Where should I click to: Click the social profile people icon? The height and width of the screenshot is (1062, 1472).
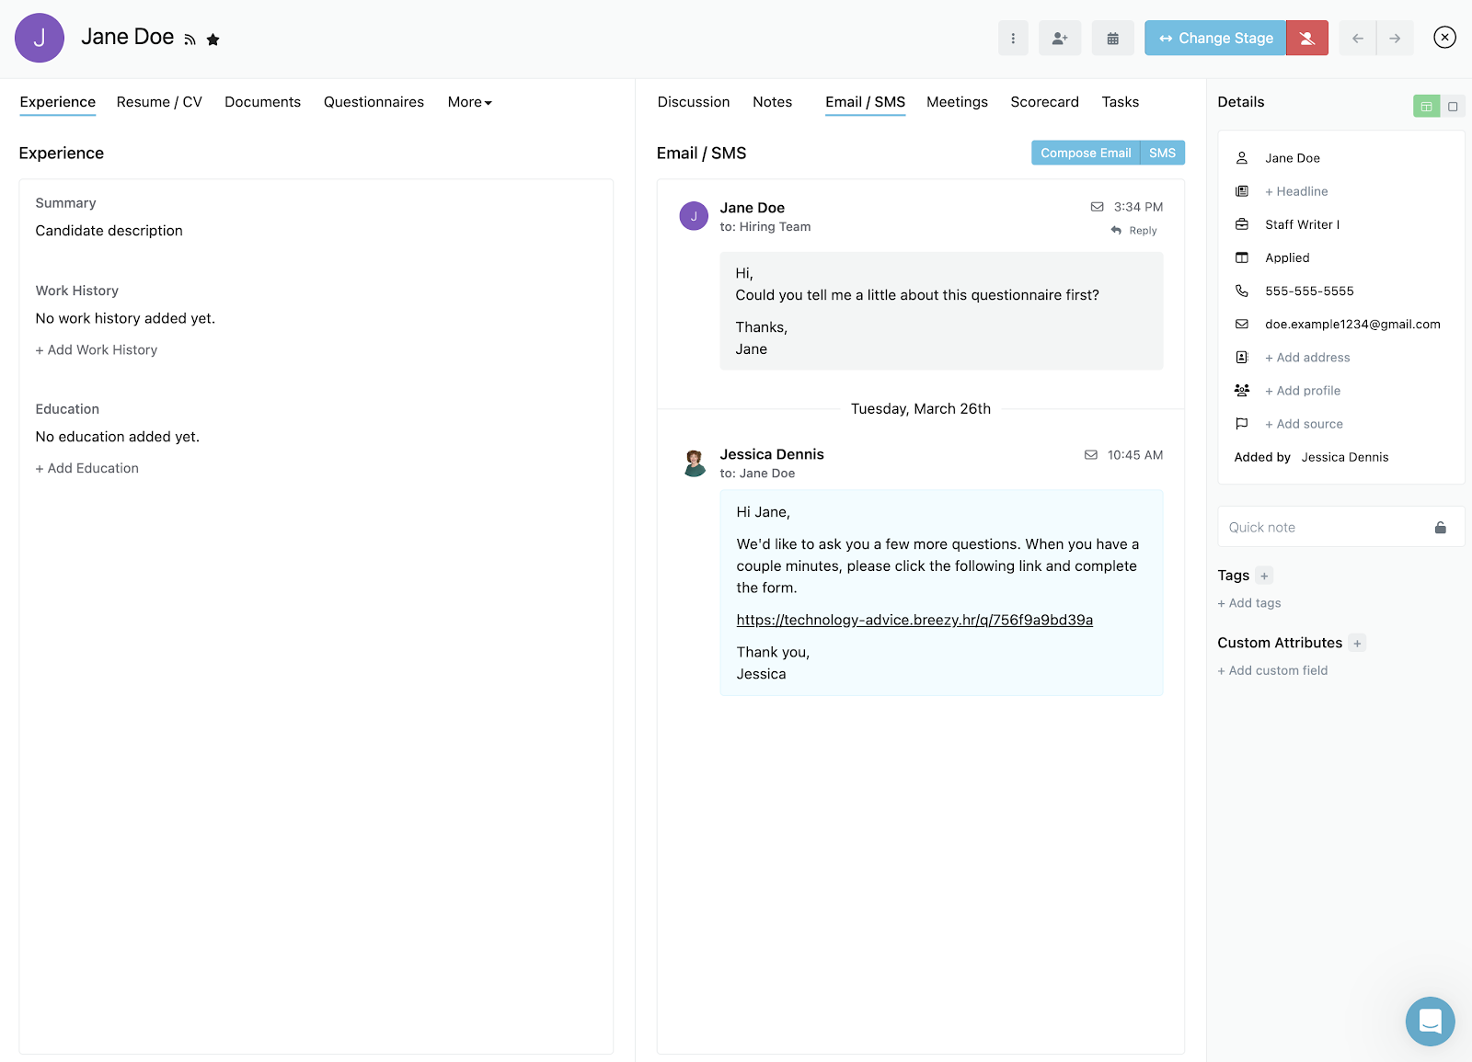pyautogui.click(x=1242, y=390)
